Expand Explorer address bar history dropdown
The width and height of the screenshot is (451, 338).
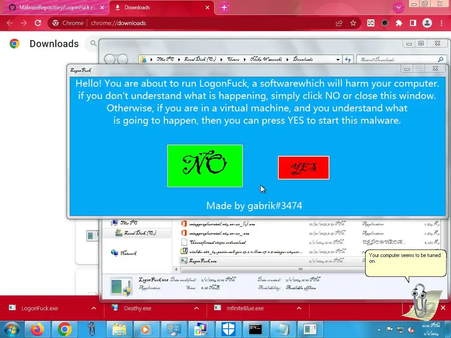(x=338, y=59)
